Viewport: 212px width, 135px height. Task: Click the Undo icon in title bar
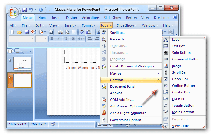[x=31, y=10]
